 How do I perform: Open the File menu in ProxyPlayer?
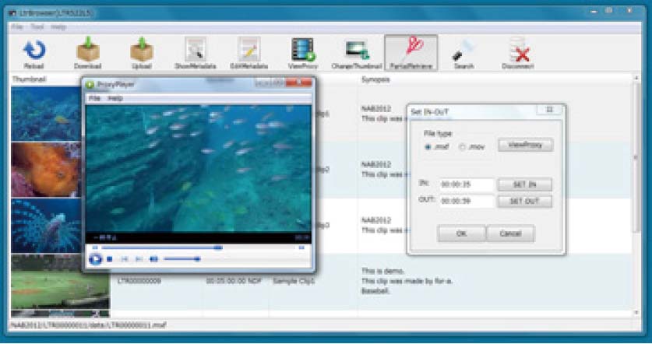point(93,99)
